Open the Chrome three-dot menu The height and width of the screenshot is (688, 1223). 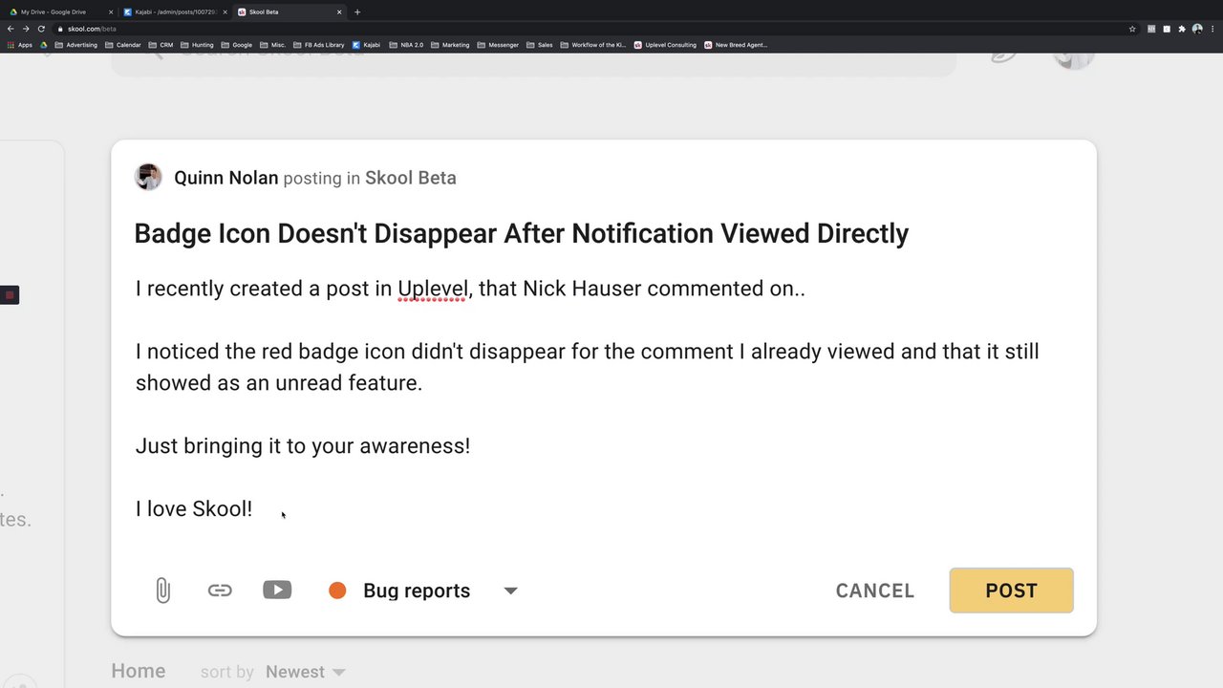1212,29
